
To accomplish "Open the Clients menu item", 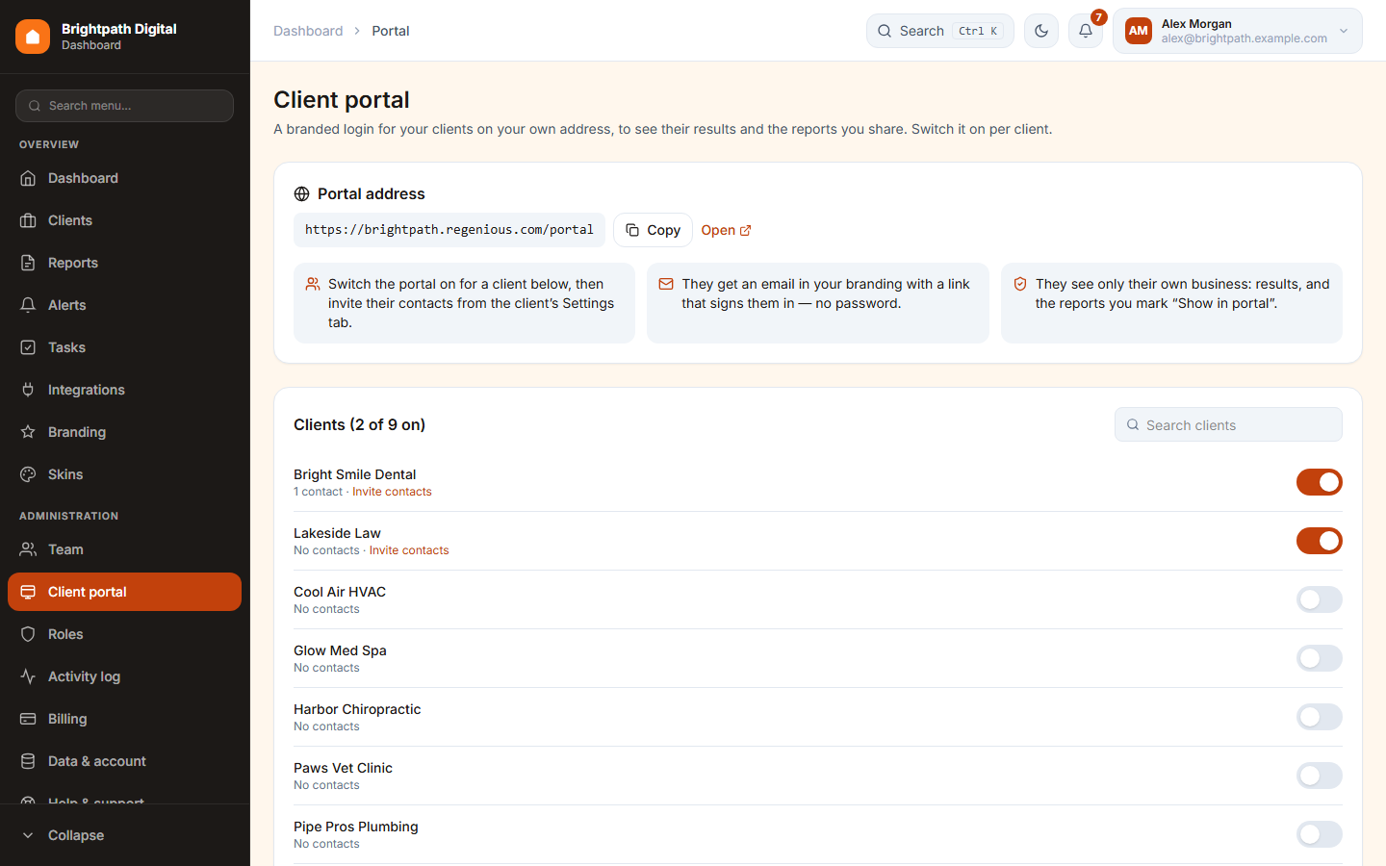I will (x=124, y=220).
